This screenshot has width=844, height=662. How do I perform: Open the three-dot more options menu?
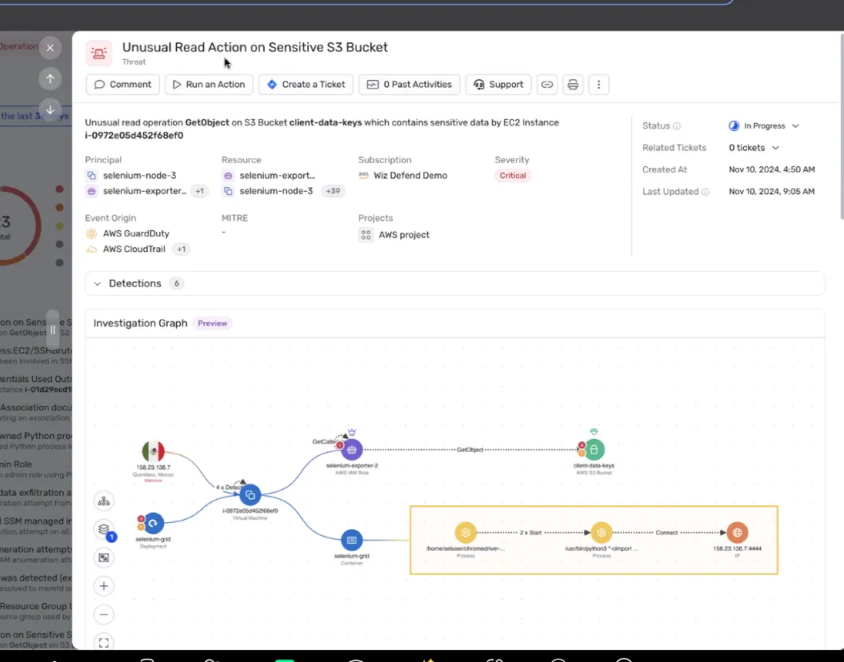(599, 85)
